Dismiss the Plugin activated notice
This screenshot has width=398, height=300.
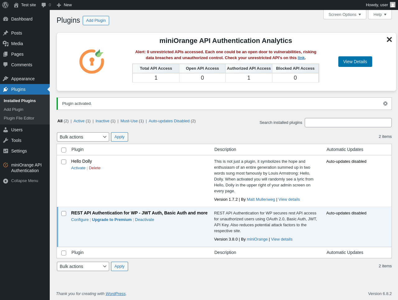385,104
